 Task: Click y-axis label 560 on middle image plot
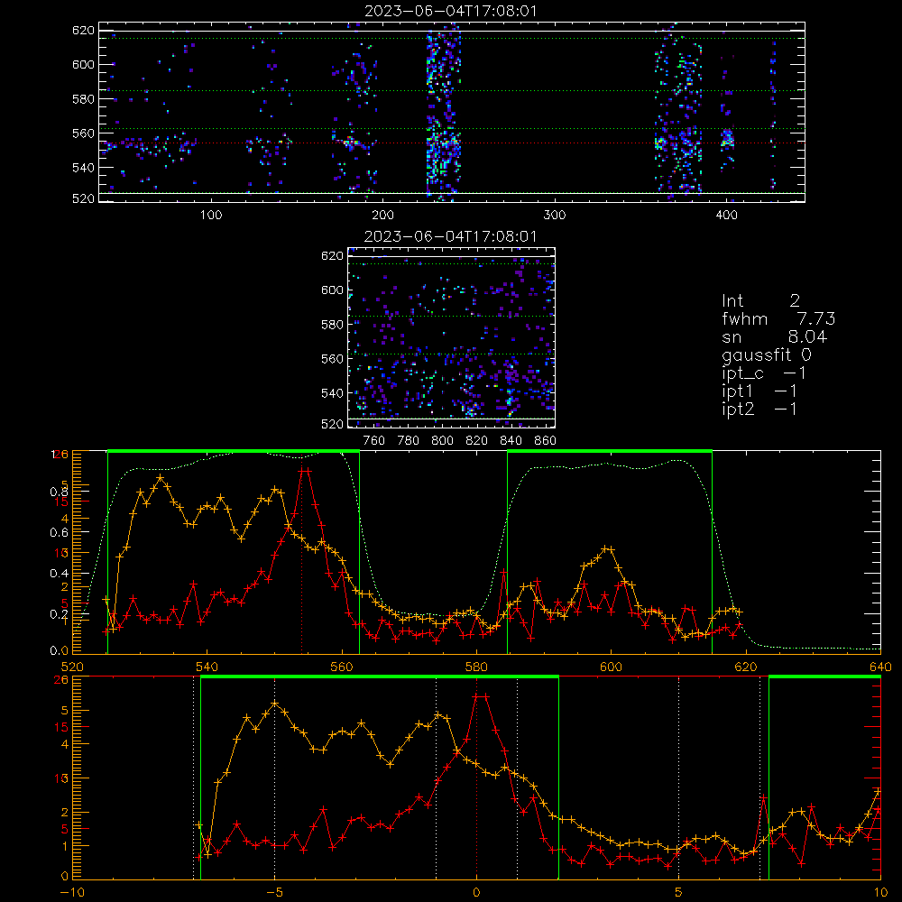(333, 359)
